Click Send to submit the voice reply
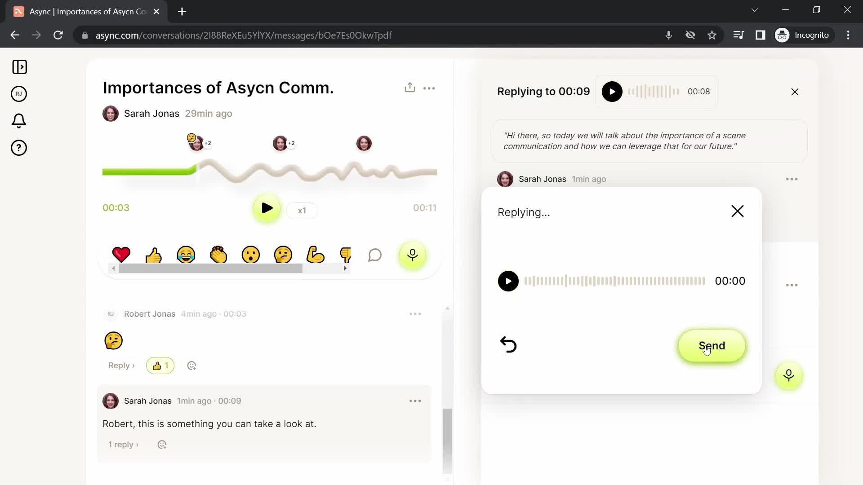This screenshot has height=485, width=863. [711, 346]
